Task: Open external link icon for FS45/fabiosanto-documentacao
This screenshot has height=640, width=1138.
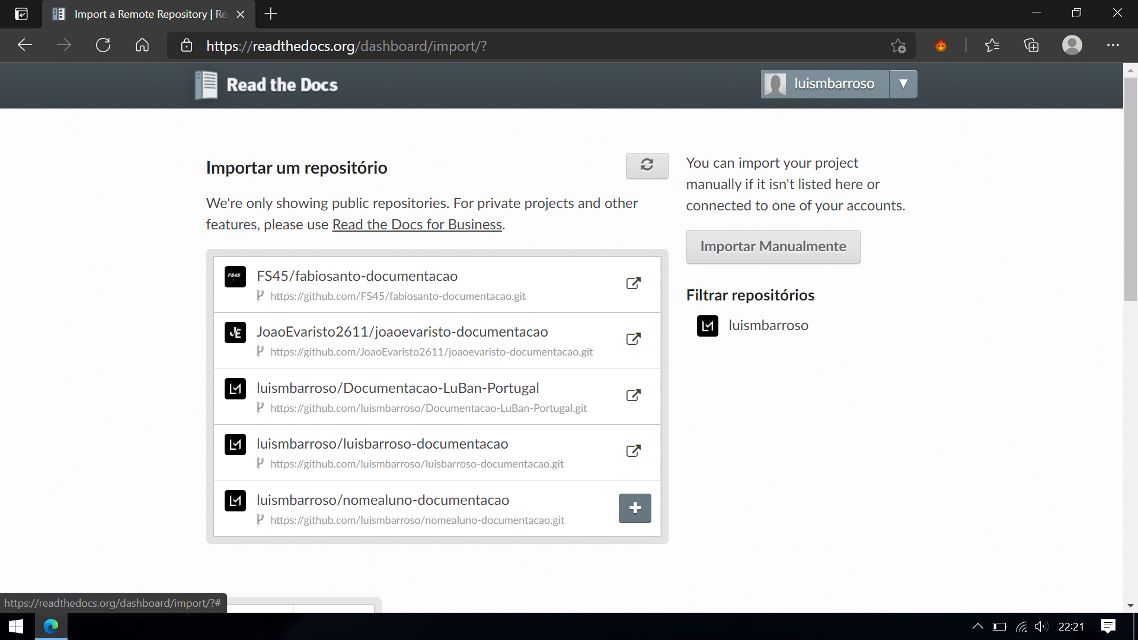Action: (633, 283)
